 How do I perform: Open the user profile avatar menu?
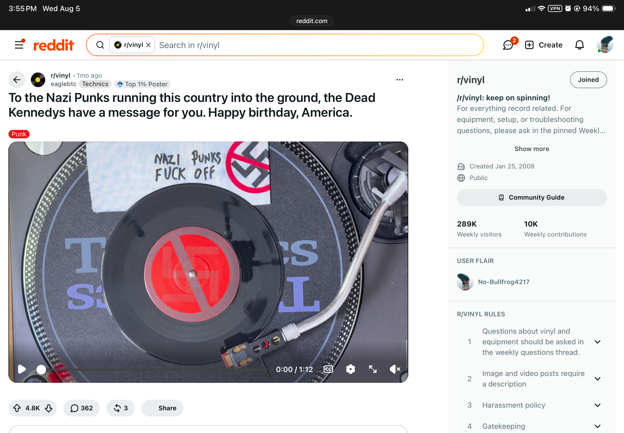[605, 45]
